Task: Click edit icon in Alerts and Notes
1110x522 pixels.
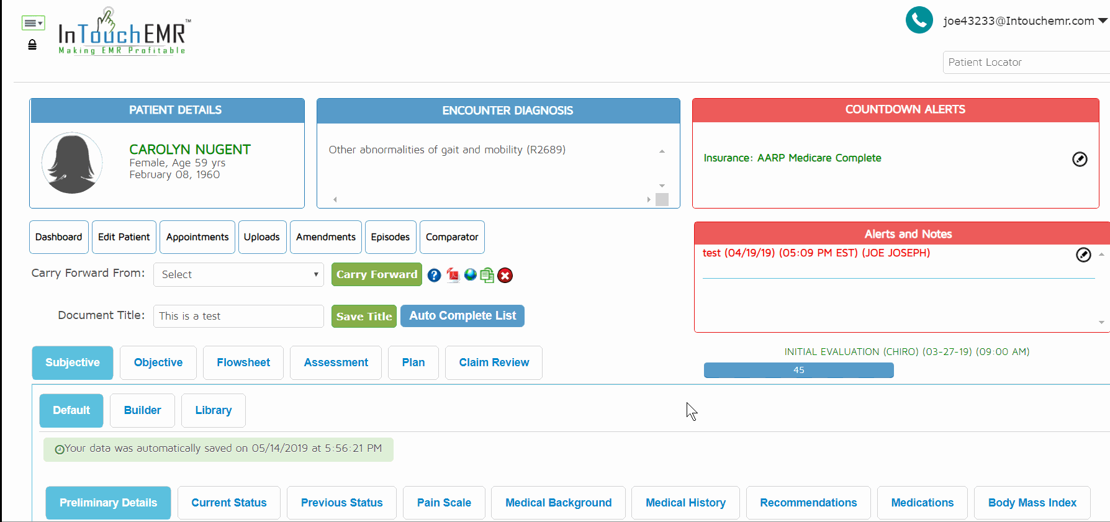Action: (x=1083, y=254)
